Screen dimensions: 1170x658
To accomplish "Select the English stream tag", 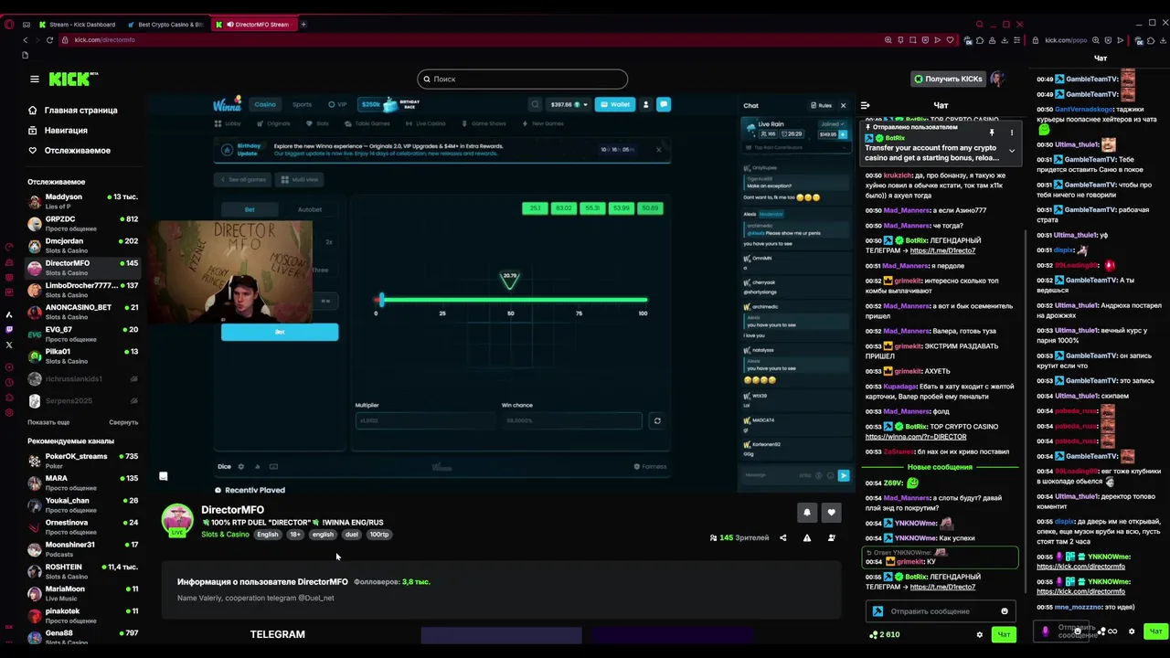I will pyautogui.click(x=267, y=535).
